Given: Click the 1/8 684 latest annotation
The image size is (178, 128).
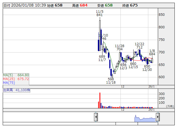Looking at the screenshot, I should coord(152,52).
